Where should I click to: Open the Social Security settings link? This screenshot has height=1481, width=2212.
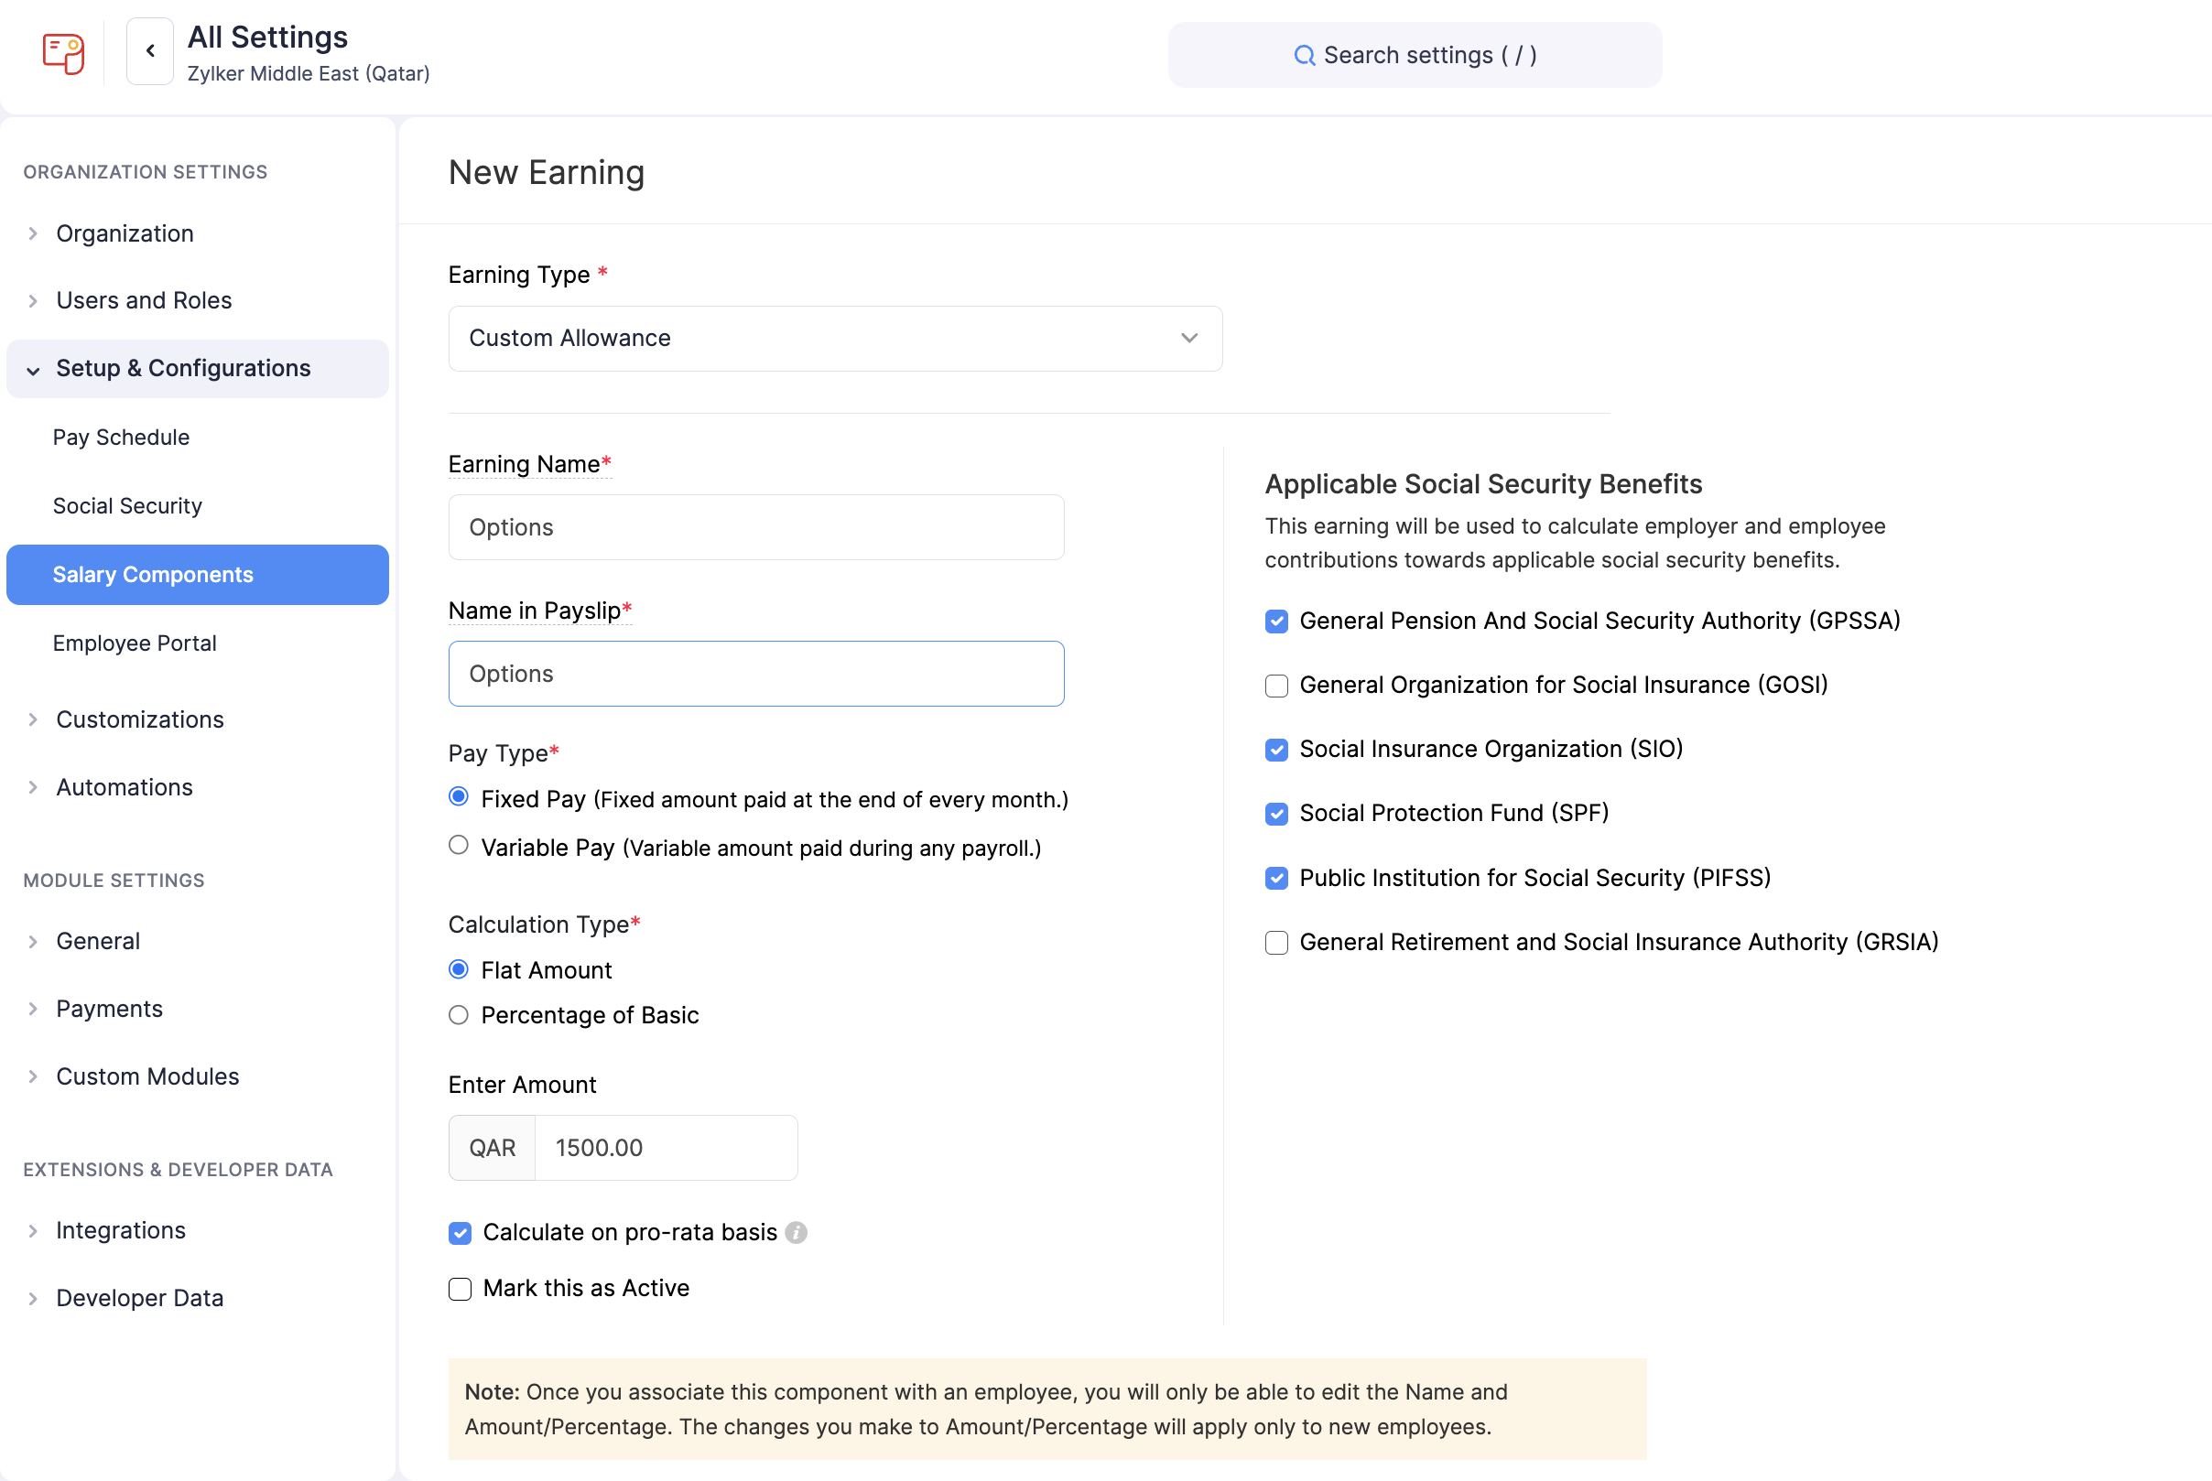(x=127, y=506)
